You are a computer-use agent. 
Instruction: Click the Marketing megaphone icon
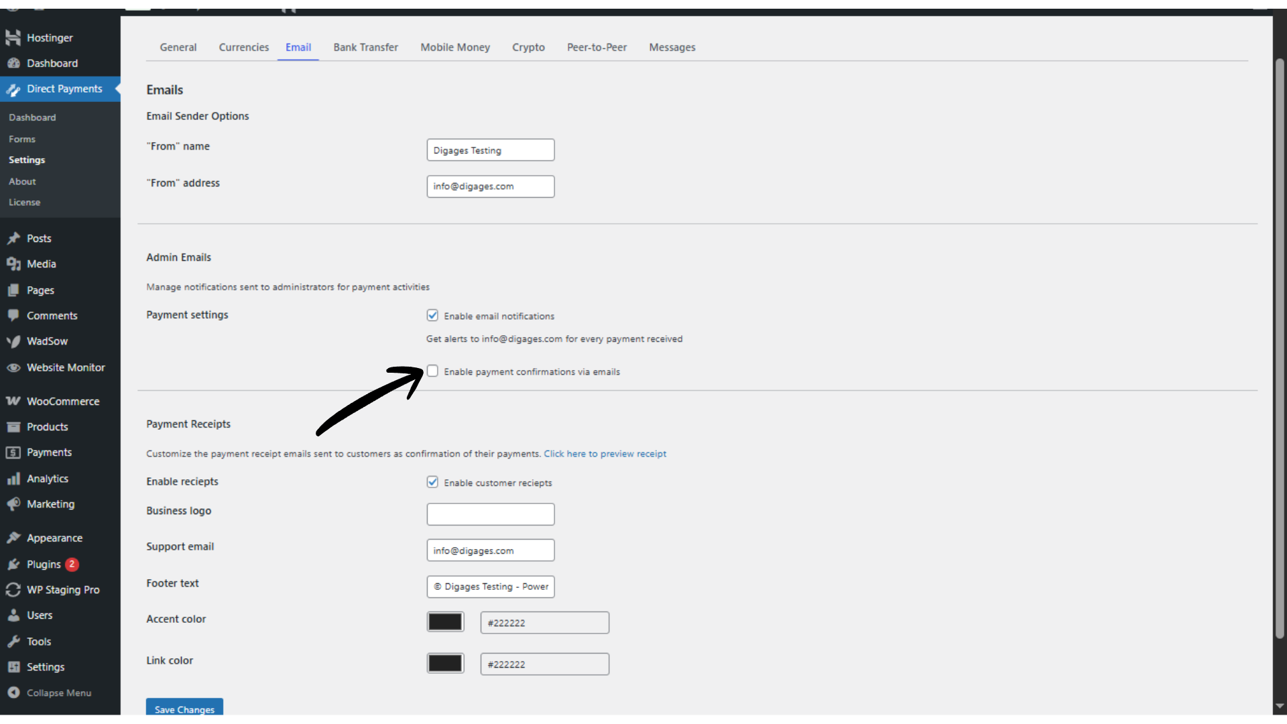(13, 504)
